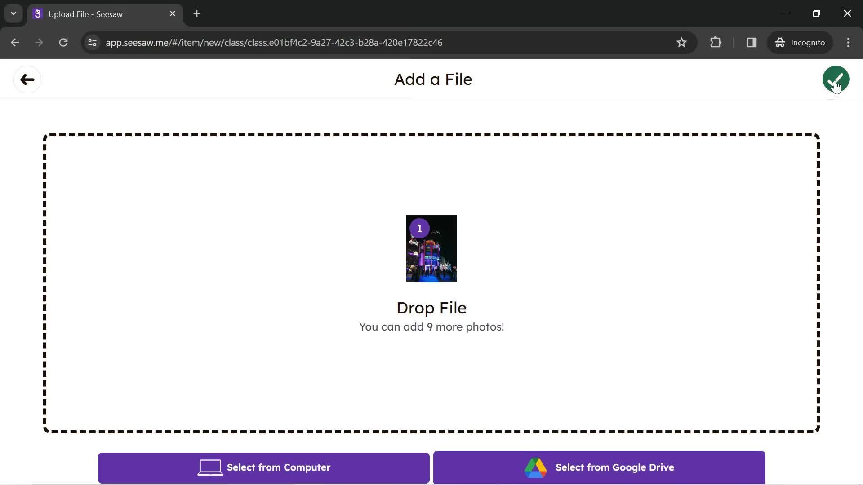Click the Google Drive colorful triangle icon
The height and width of the screenshot is (485, 863).
coord(535,468)
